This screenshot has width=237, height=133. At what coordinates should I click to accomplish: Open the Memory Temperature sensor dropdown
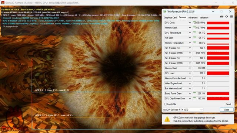tap(190, 43)
